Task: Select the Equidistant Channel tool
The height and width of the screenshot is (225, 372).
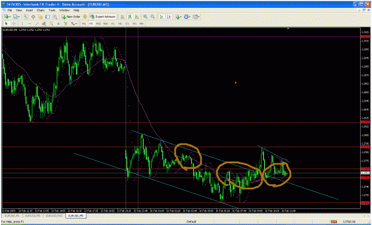Action: (x=44, y=24)
